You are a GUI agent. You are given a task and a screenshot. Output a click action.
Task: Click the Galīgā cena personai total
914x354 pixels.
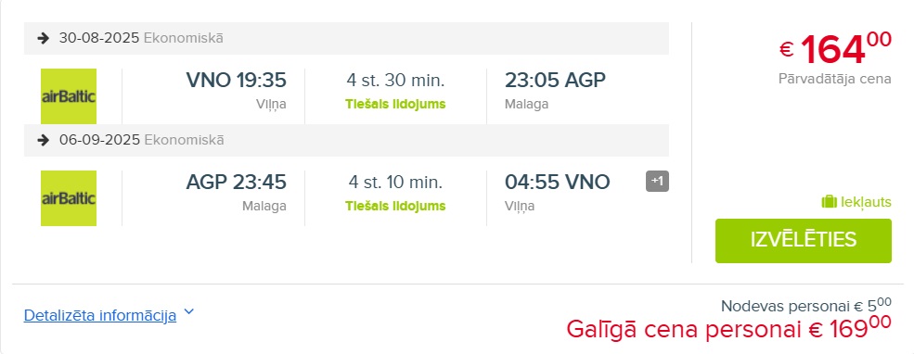[x=728, y=328]
